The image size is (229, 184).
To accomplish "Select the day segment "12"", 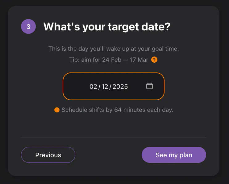I will click(105, 87).
